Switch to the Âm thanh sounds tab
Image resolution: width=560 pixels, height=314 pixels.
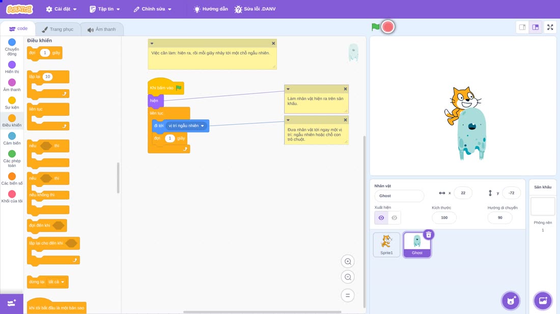tap(102, 29)
